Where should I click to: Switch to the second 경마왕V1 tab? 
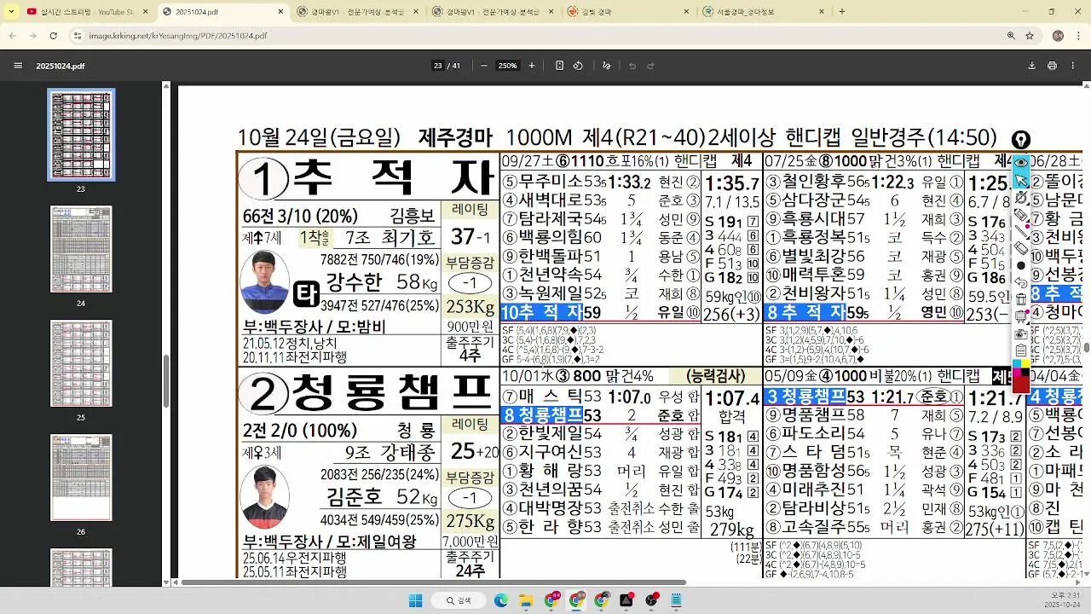point(494,12)
